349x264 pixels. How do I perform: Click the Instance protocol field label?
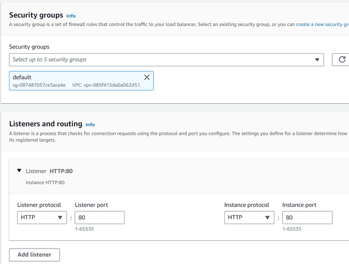point(247,205)
